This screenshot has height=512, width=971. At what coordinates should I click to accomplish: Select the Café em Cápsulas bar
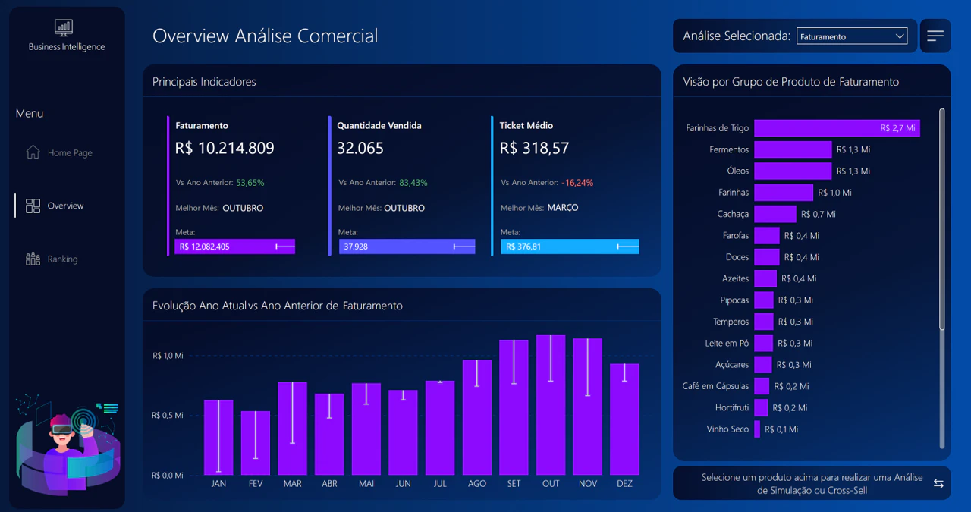(762, 386)
